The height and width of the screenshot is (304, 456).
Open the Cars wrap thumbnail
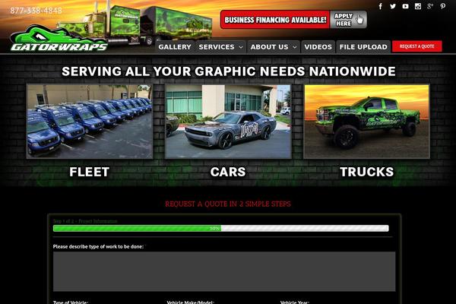tap(228, 122)
